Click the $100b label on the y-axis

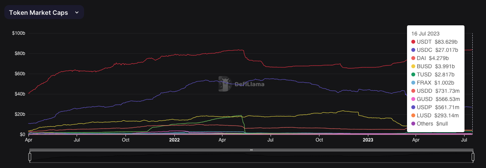coord(19,33)
